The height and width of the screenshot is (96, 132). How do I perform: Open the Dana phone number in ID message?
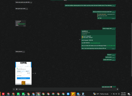[x=22, y=24]
